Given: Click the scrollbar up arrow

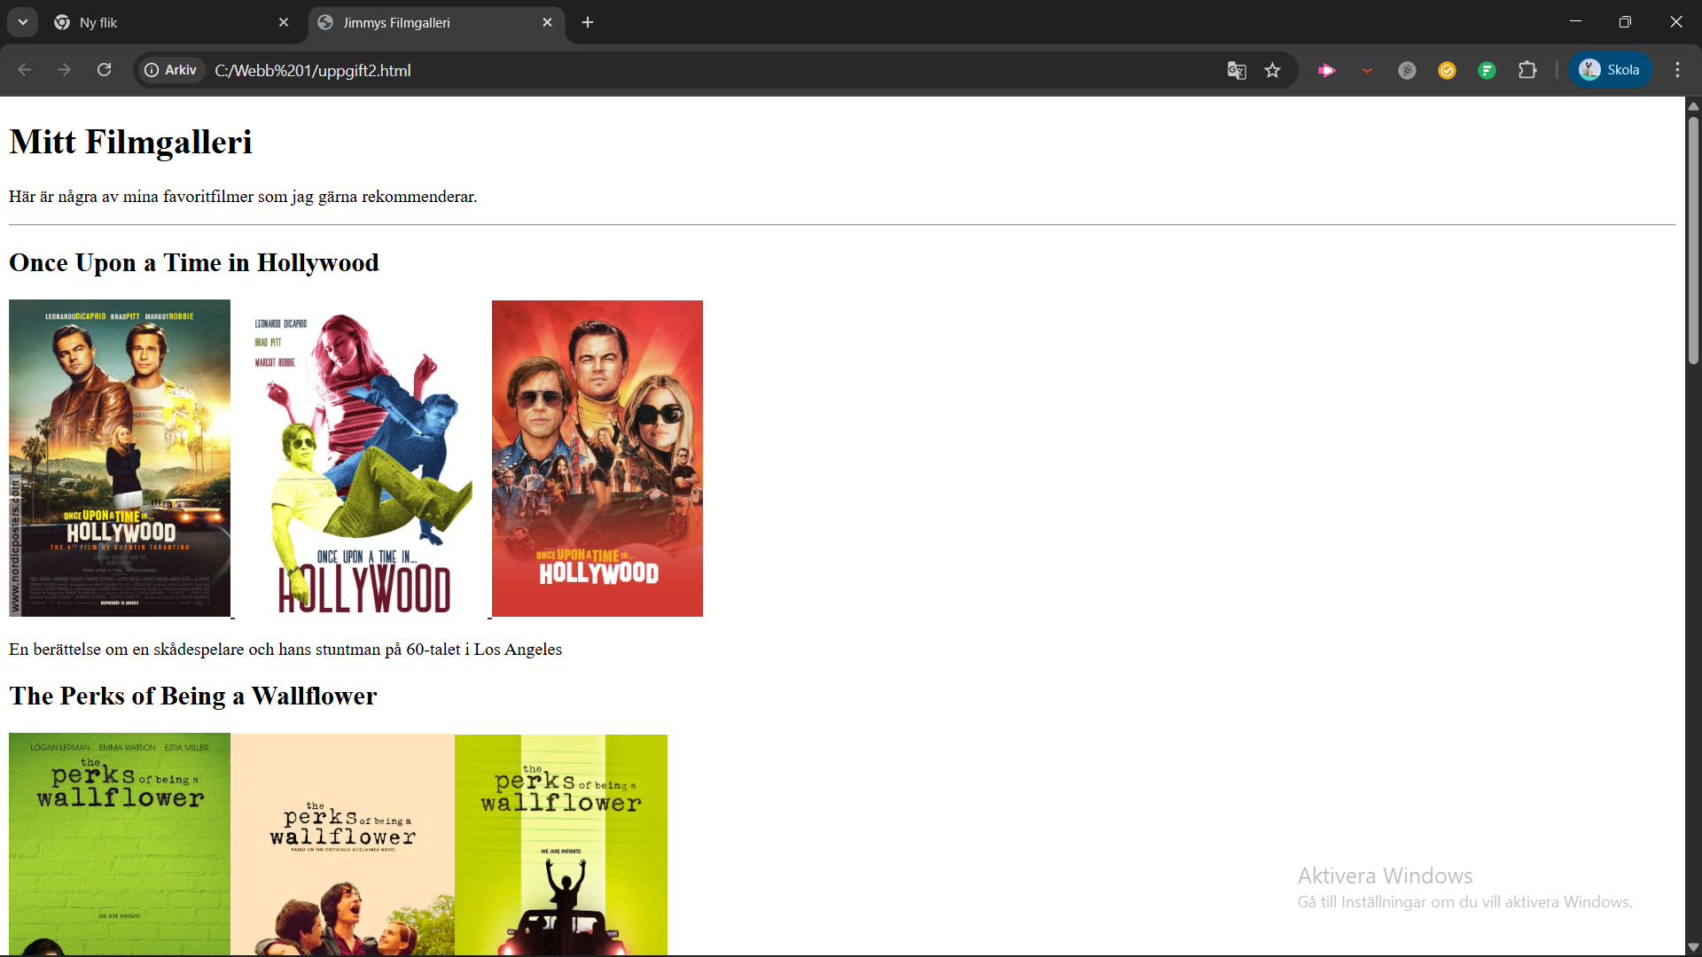Looking at the screenshot, I should [x=1693, y=105].
